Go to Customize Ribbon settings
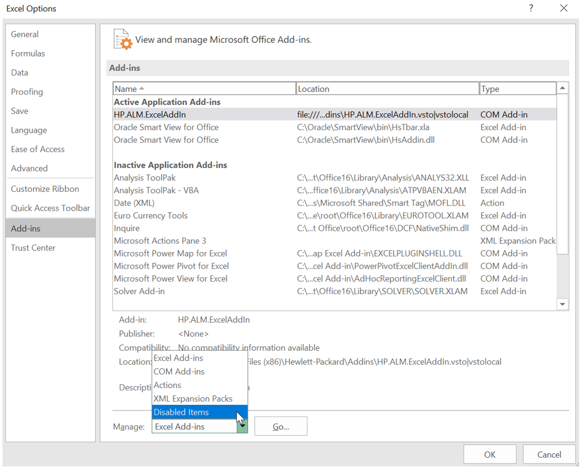581x469 pixels. click(x=45, y=189)
